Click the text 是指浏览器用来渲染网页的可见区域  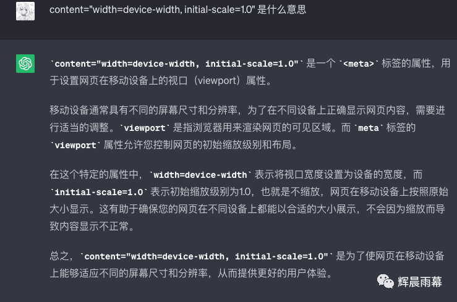(x=252, y=128)
